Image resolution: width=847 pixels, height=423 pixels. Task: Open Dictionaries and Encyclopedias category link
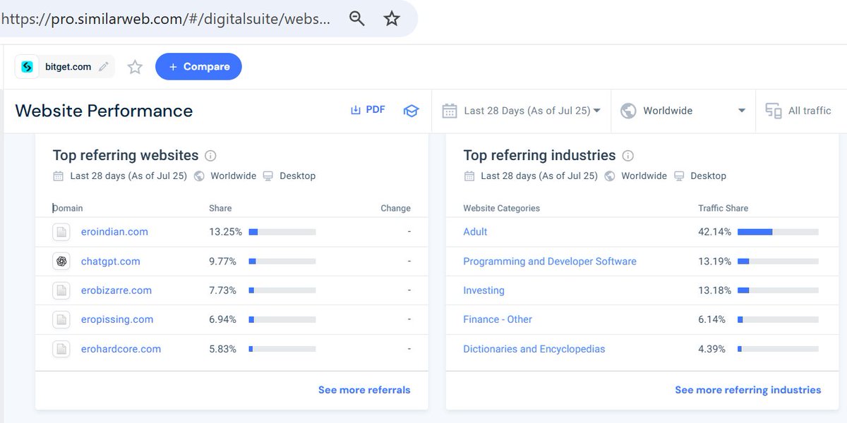pyautogui.click(x=534, y=349)
